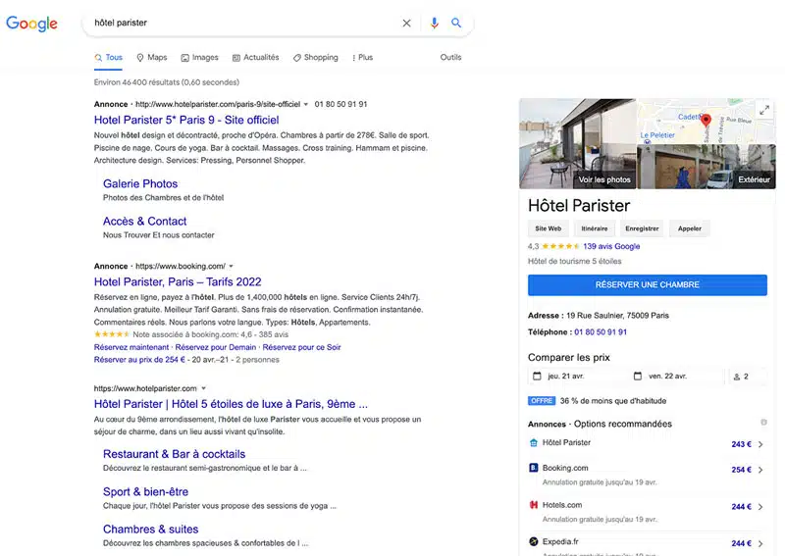Open the Plus more options menu

coord(363,58)
